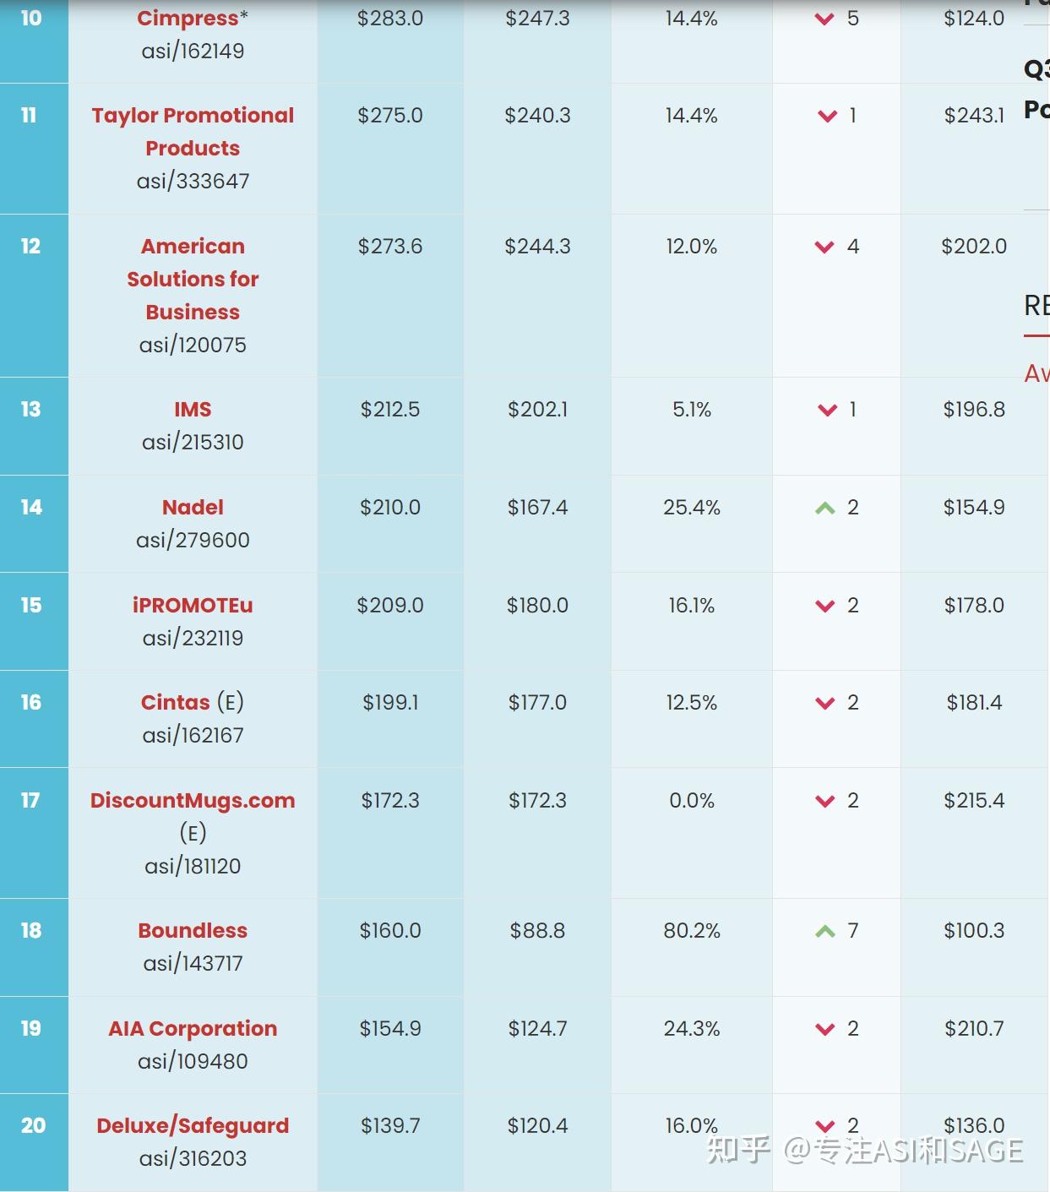Open the Boundless distributor link
1050x1192 pixels.
click(x=193, y=931)
